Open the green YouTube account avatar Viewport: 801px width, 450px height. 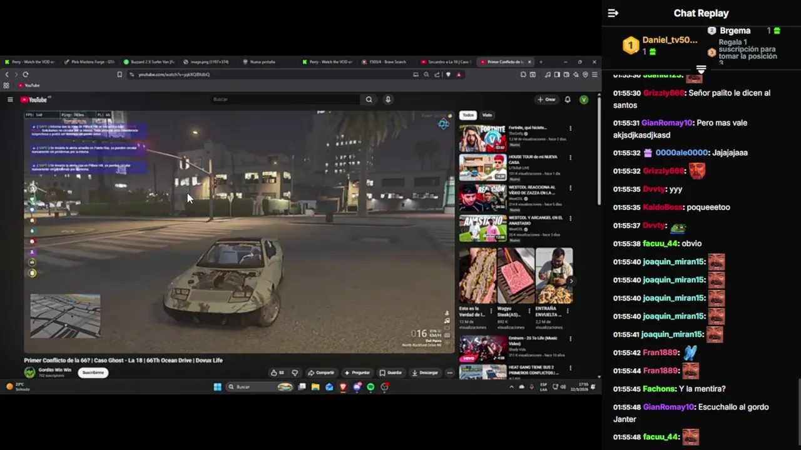[x=584, y=99]
